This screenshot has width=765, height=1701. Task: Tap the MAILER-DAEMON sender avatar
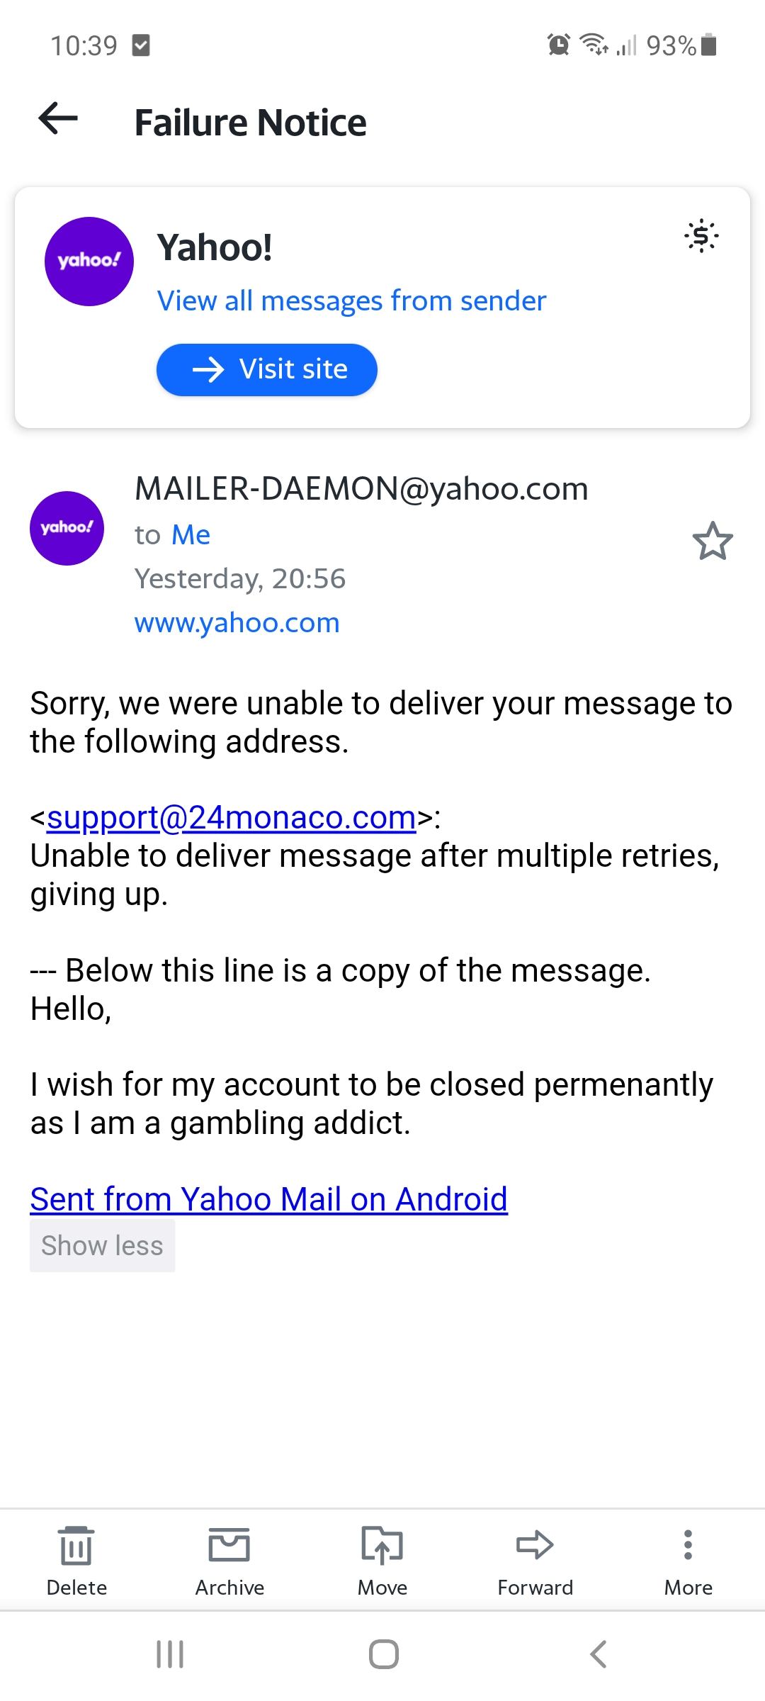click(67, 528)
